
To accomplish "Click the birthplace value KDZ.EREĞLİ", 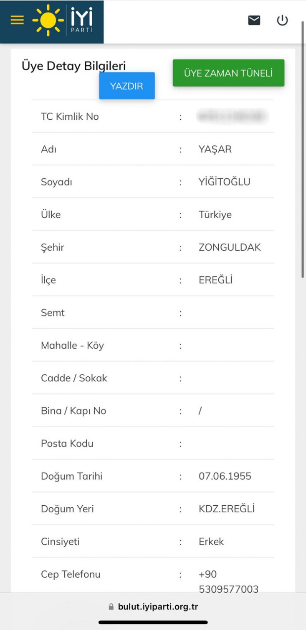I will tap(227, 509).
